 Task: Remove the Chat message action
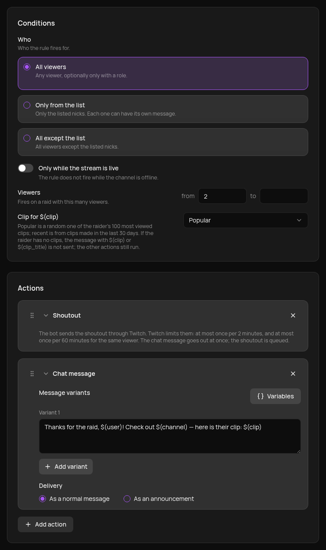click(x=293, y=374)
